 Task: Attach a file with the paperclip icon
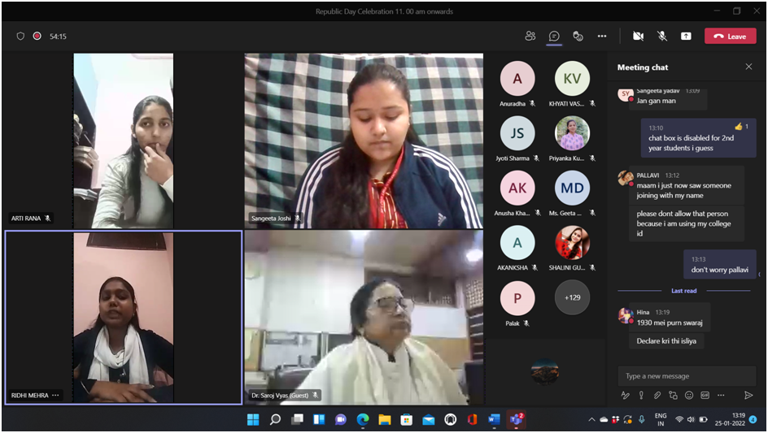(x=657, y=396)
